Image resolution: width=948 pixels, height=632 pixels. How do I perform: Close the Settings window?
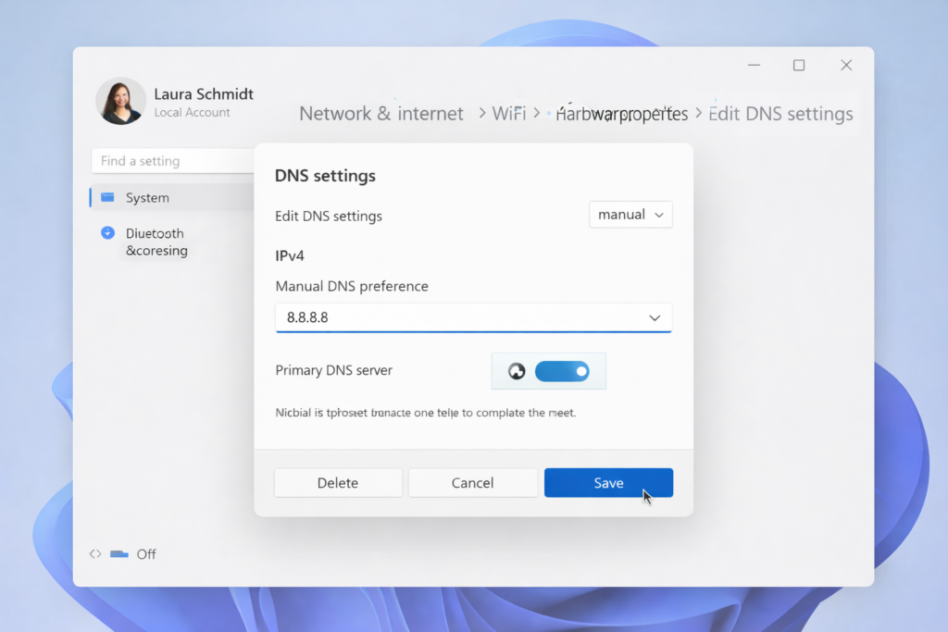point(846,66)
